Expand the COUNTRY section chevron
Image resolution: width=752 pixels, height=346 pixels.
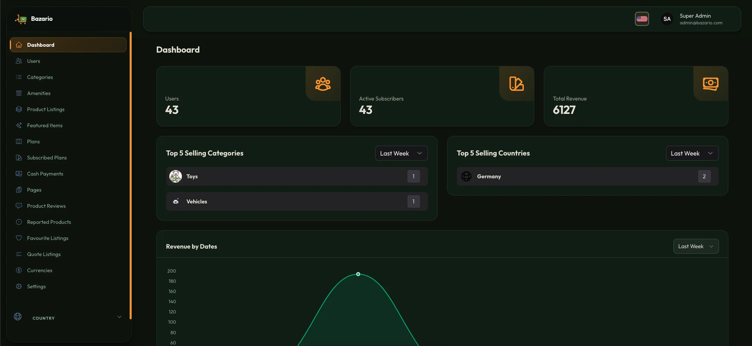(x=119, y=317)
